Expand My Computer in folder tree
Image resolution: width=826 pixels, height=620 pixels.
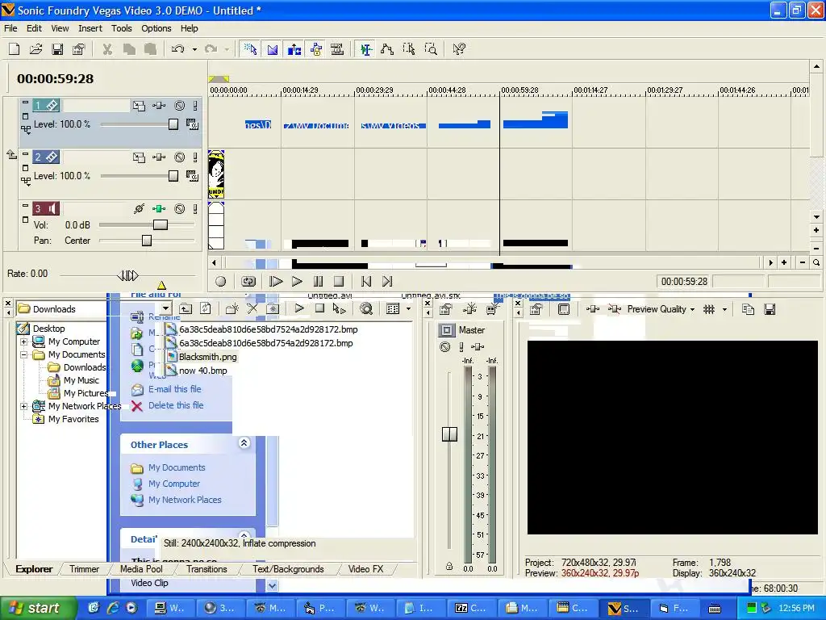pos(23,341)
